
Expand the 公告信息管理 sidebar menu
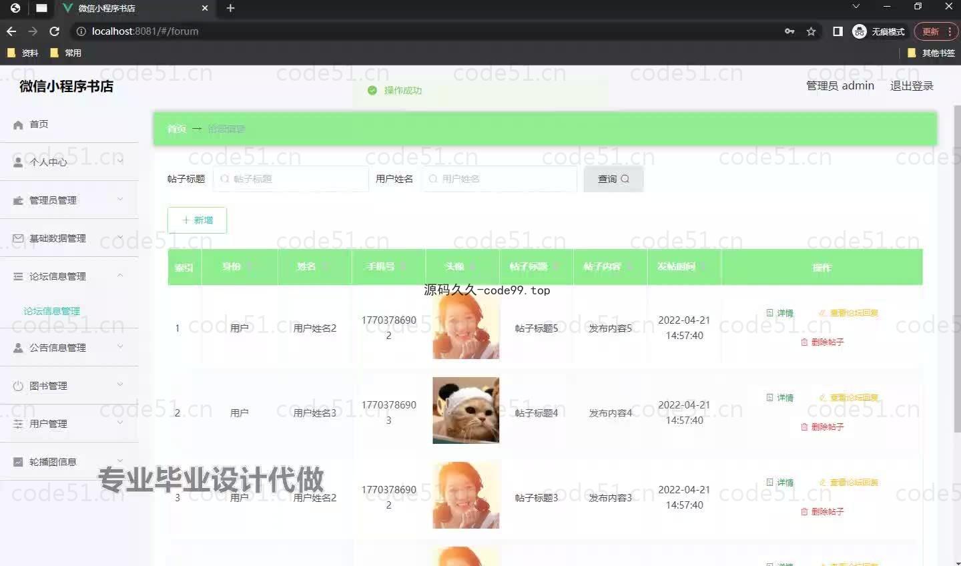click(x=69, y=347)
